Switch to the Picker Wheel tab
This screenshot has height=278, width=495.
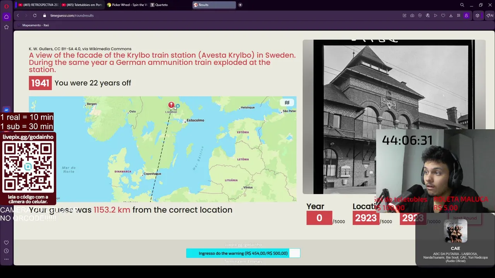pos(127,5)
